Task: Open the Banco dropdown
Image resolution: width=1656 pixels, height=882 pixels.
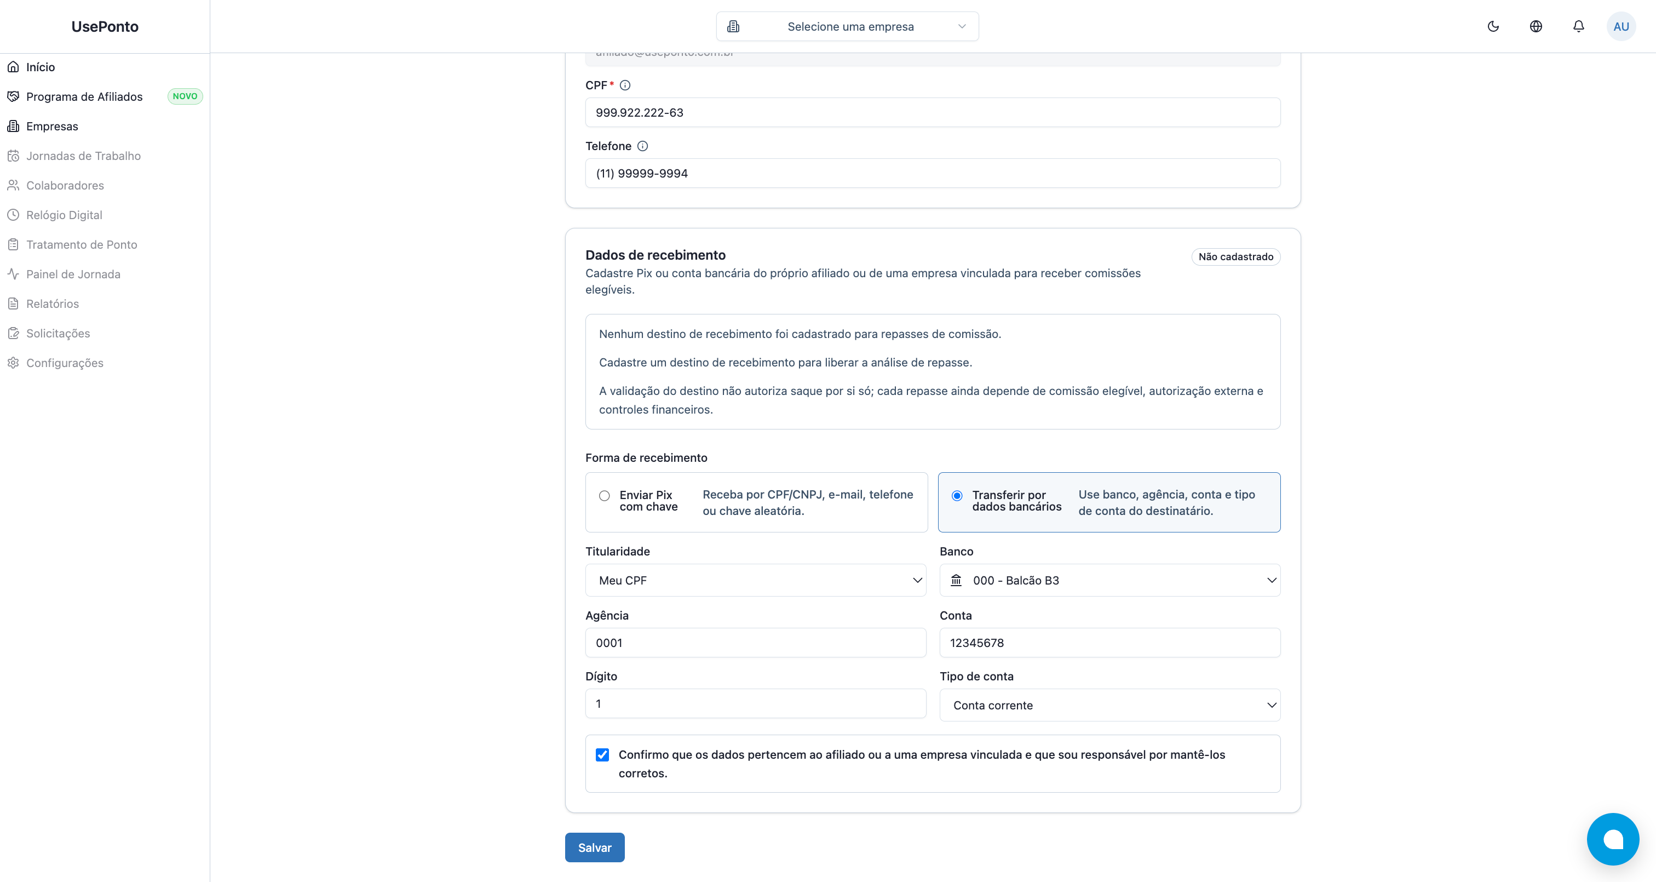Action: pos(1110,580)
